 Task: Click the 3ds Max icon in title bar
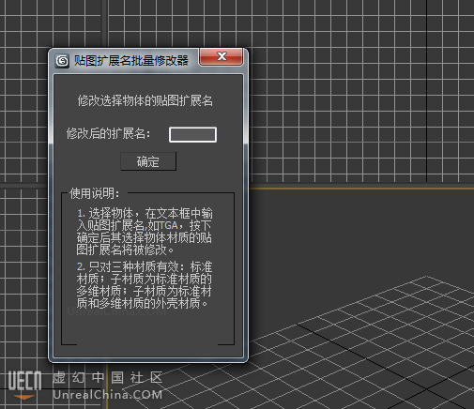coord(62,61)
